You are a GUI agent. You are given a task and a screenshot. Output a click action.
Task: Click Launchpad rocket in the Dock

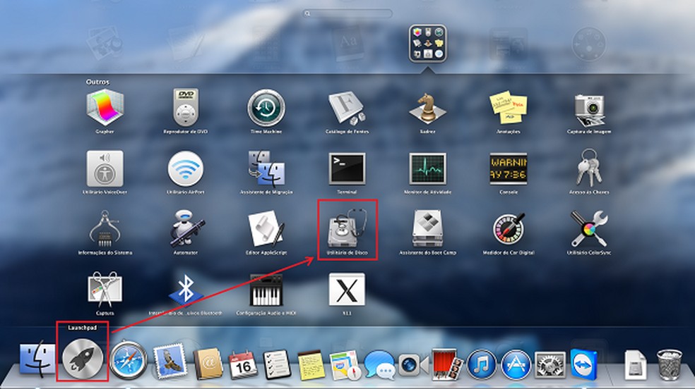tap(83, 357)
